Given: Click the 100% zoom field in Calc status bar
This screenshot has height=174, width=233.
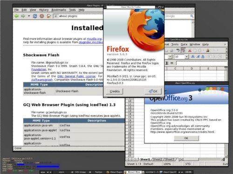Looking at the screenshot, I should pos(167,164).
